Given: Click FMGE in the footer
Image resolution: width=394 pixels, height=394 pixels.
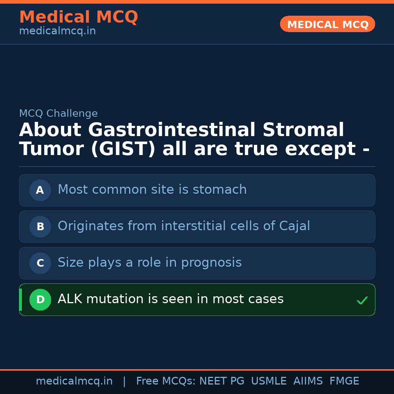Looking at the screenshot, I should (344, 381).
